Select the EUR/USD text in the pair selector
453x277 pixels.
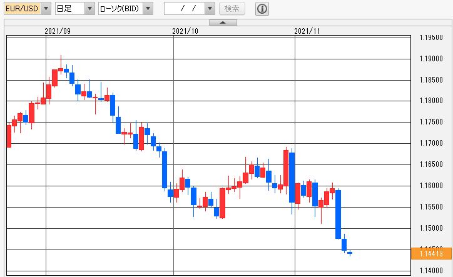[x=22, y=9]
